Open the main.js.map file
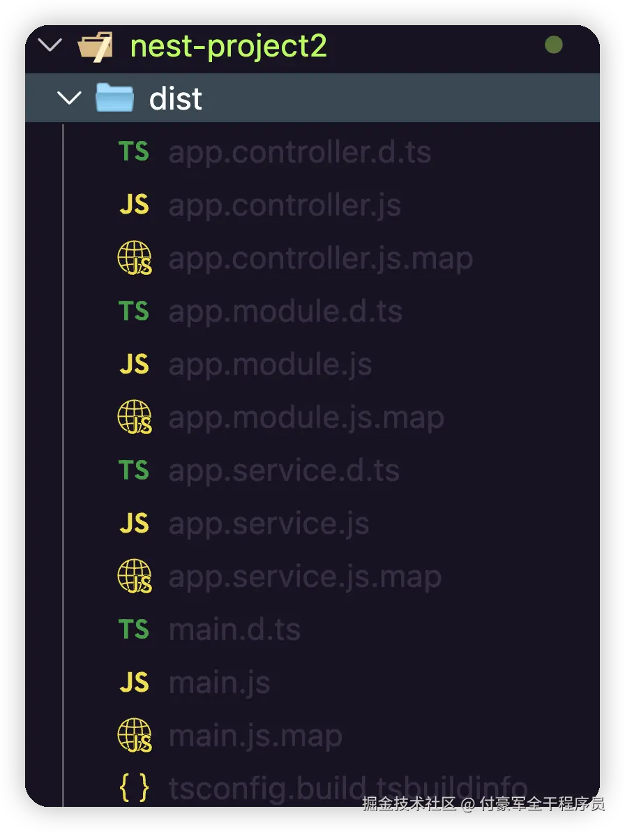Viewport: 625px width, 832px height. (x=255, y=737)
